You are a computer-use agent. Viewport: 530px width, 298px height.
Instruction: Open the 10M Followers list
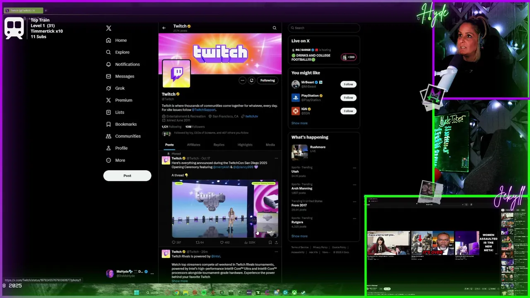pyautogui.click(x=195, y=127)
